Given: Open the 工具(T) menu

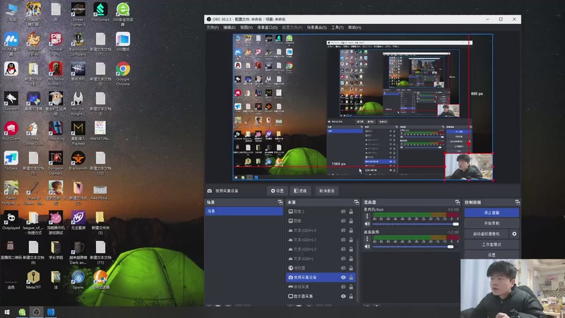Looking at the screenshot, I should point(338,28).
